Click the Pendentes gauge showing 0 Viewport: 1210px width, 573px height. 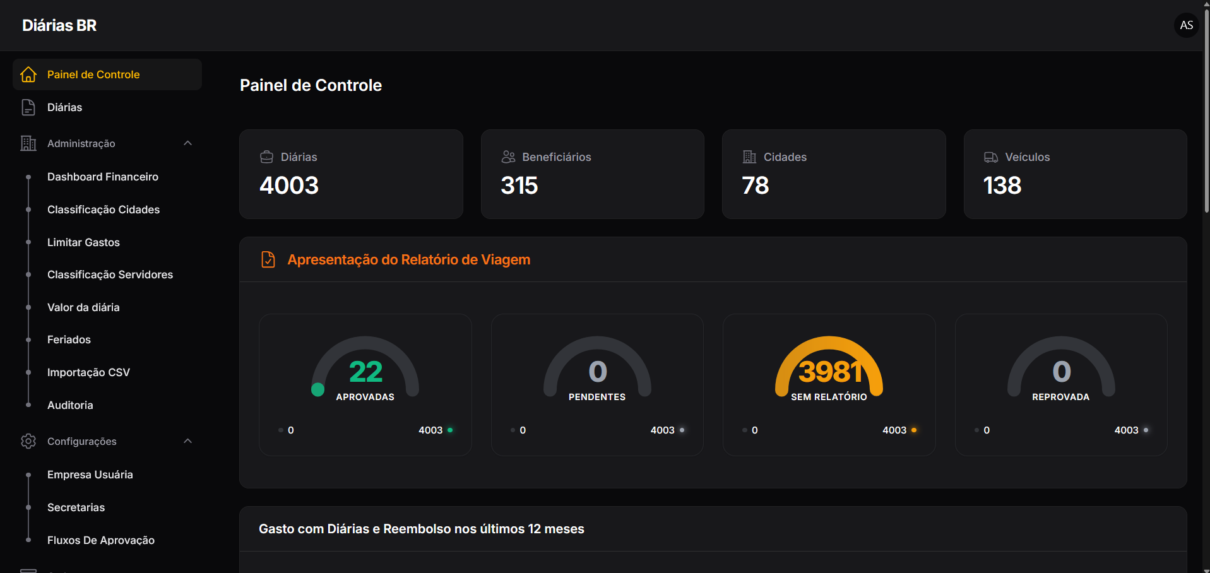tap(597, 367)
